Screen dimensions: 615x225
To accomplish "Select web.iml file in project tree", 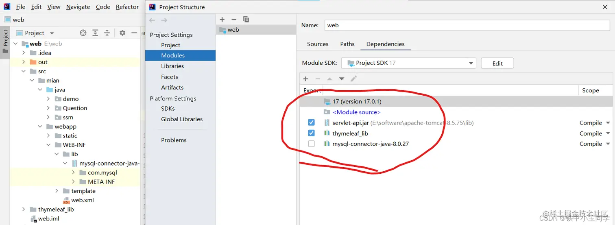I will click(48, 218).
